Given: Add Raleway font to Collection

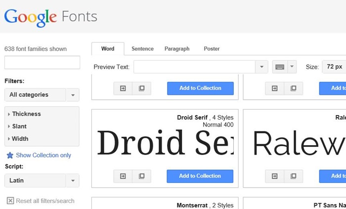Looking at the screenshot, I should (x=333, y=176).
